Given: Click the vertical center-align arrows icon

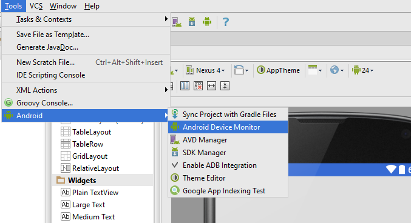Looking at the screenshot, I should pos(225,86).
